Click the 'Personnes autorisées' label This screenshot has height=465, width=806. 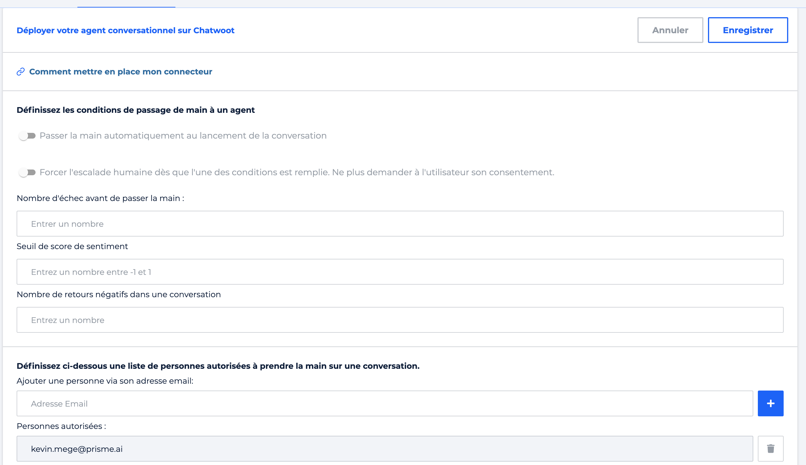(x=61, y=426)
